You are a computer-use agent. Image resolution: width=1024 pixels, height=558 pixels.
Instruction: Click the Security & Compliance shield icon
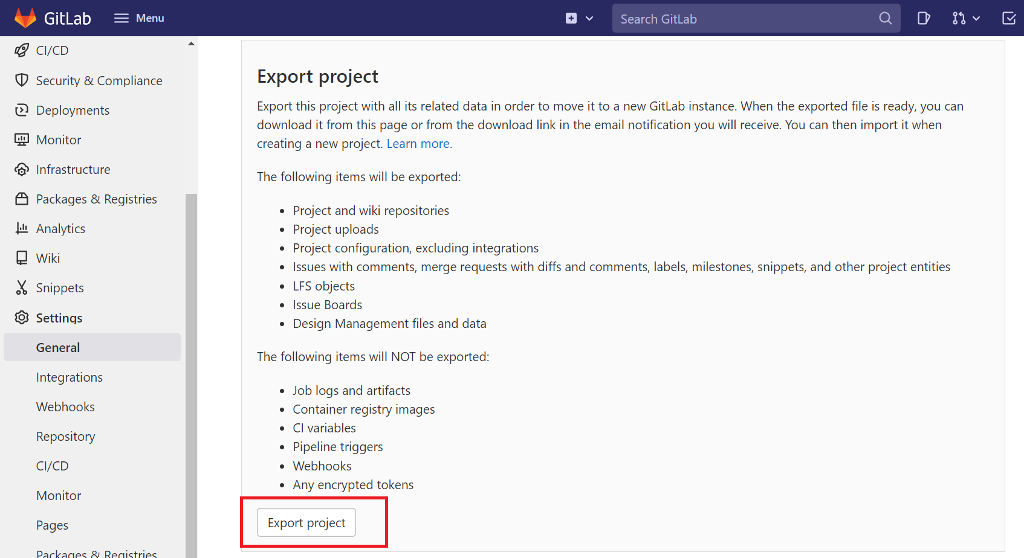pyautogui.click(x=22, y=80)
